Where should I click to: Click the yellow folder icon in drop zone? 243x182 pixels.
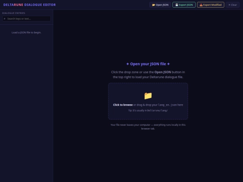click(x=148, y=96)
